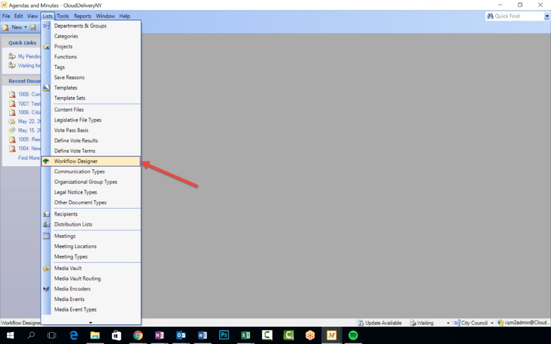Select Other Document Types entry

(91, 203)
